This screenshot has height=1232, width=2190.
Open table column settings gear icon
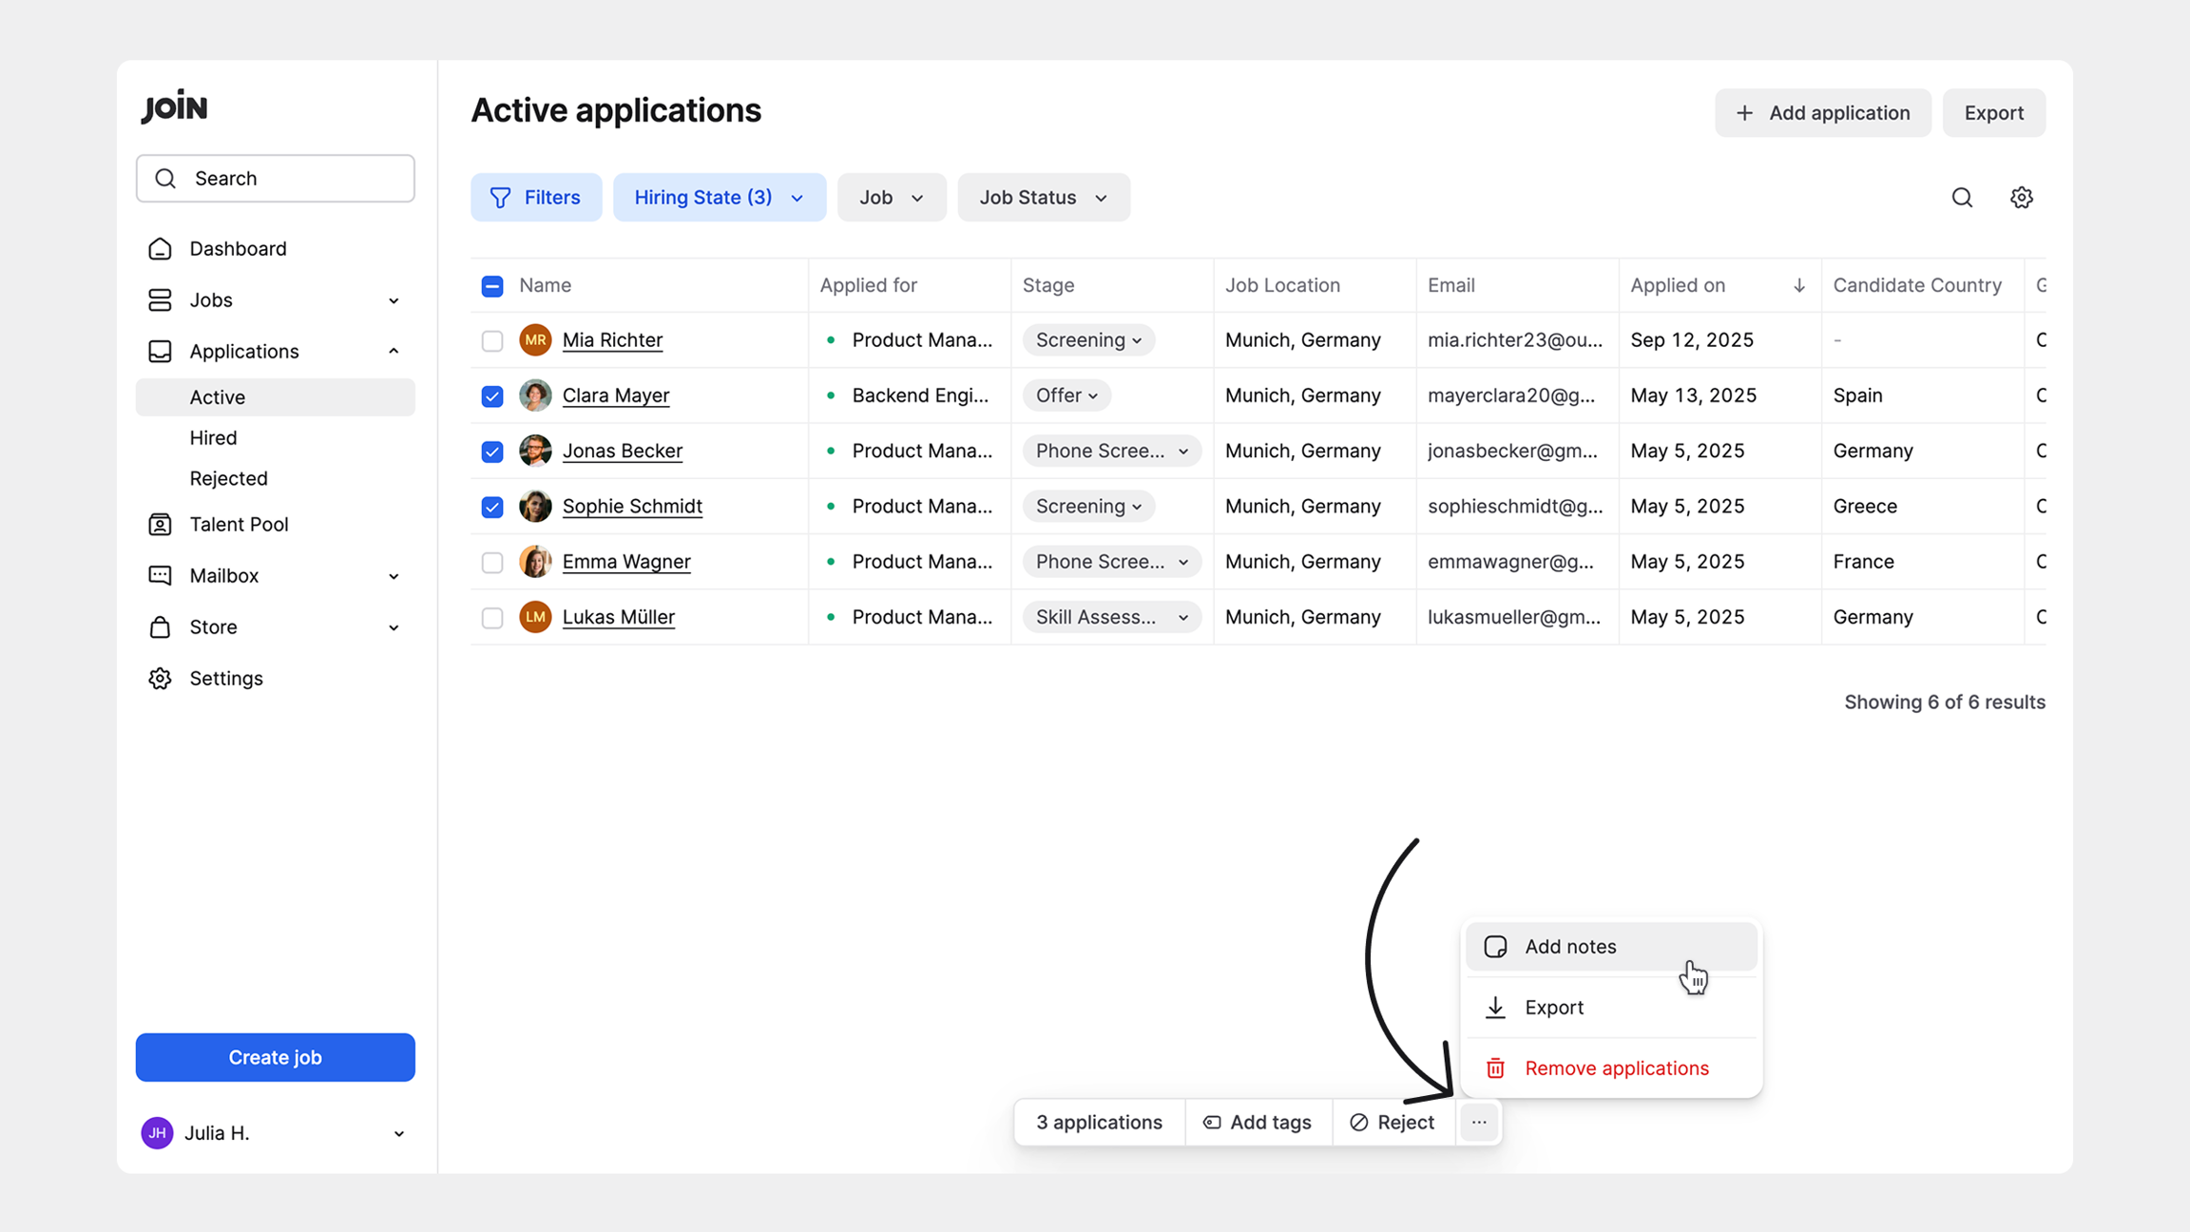pos(2021,198)
